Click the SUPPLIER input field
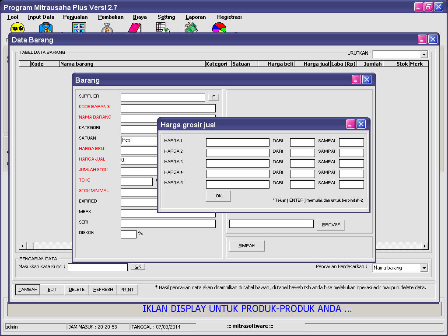The height and width of the screenshot is (336, 448). 163,98
